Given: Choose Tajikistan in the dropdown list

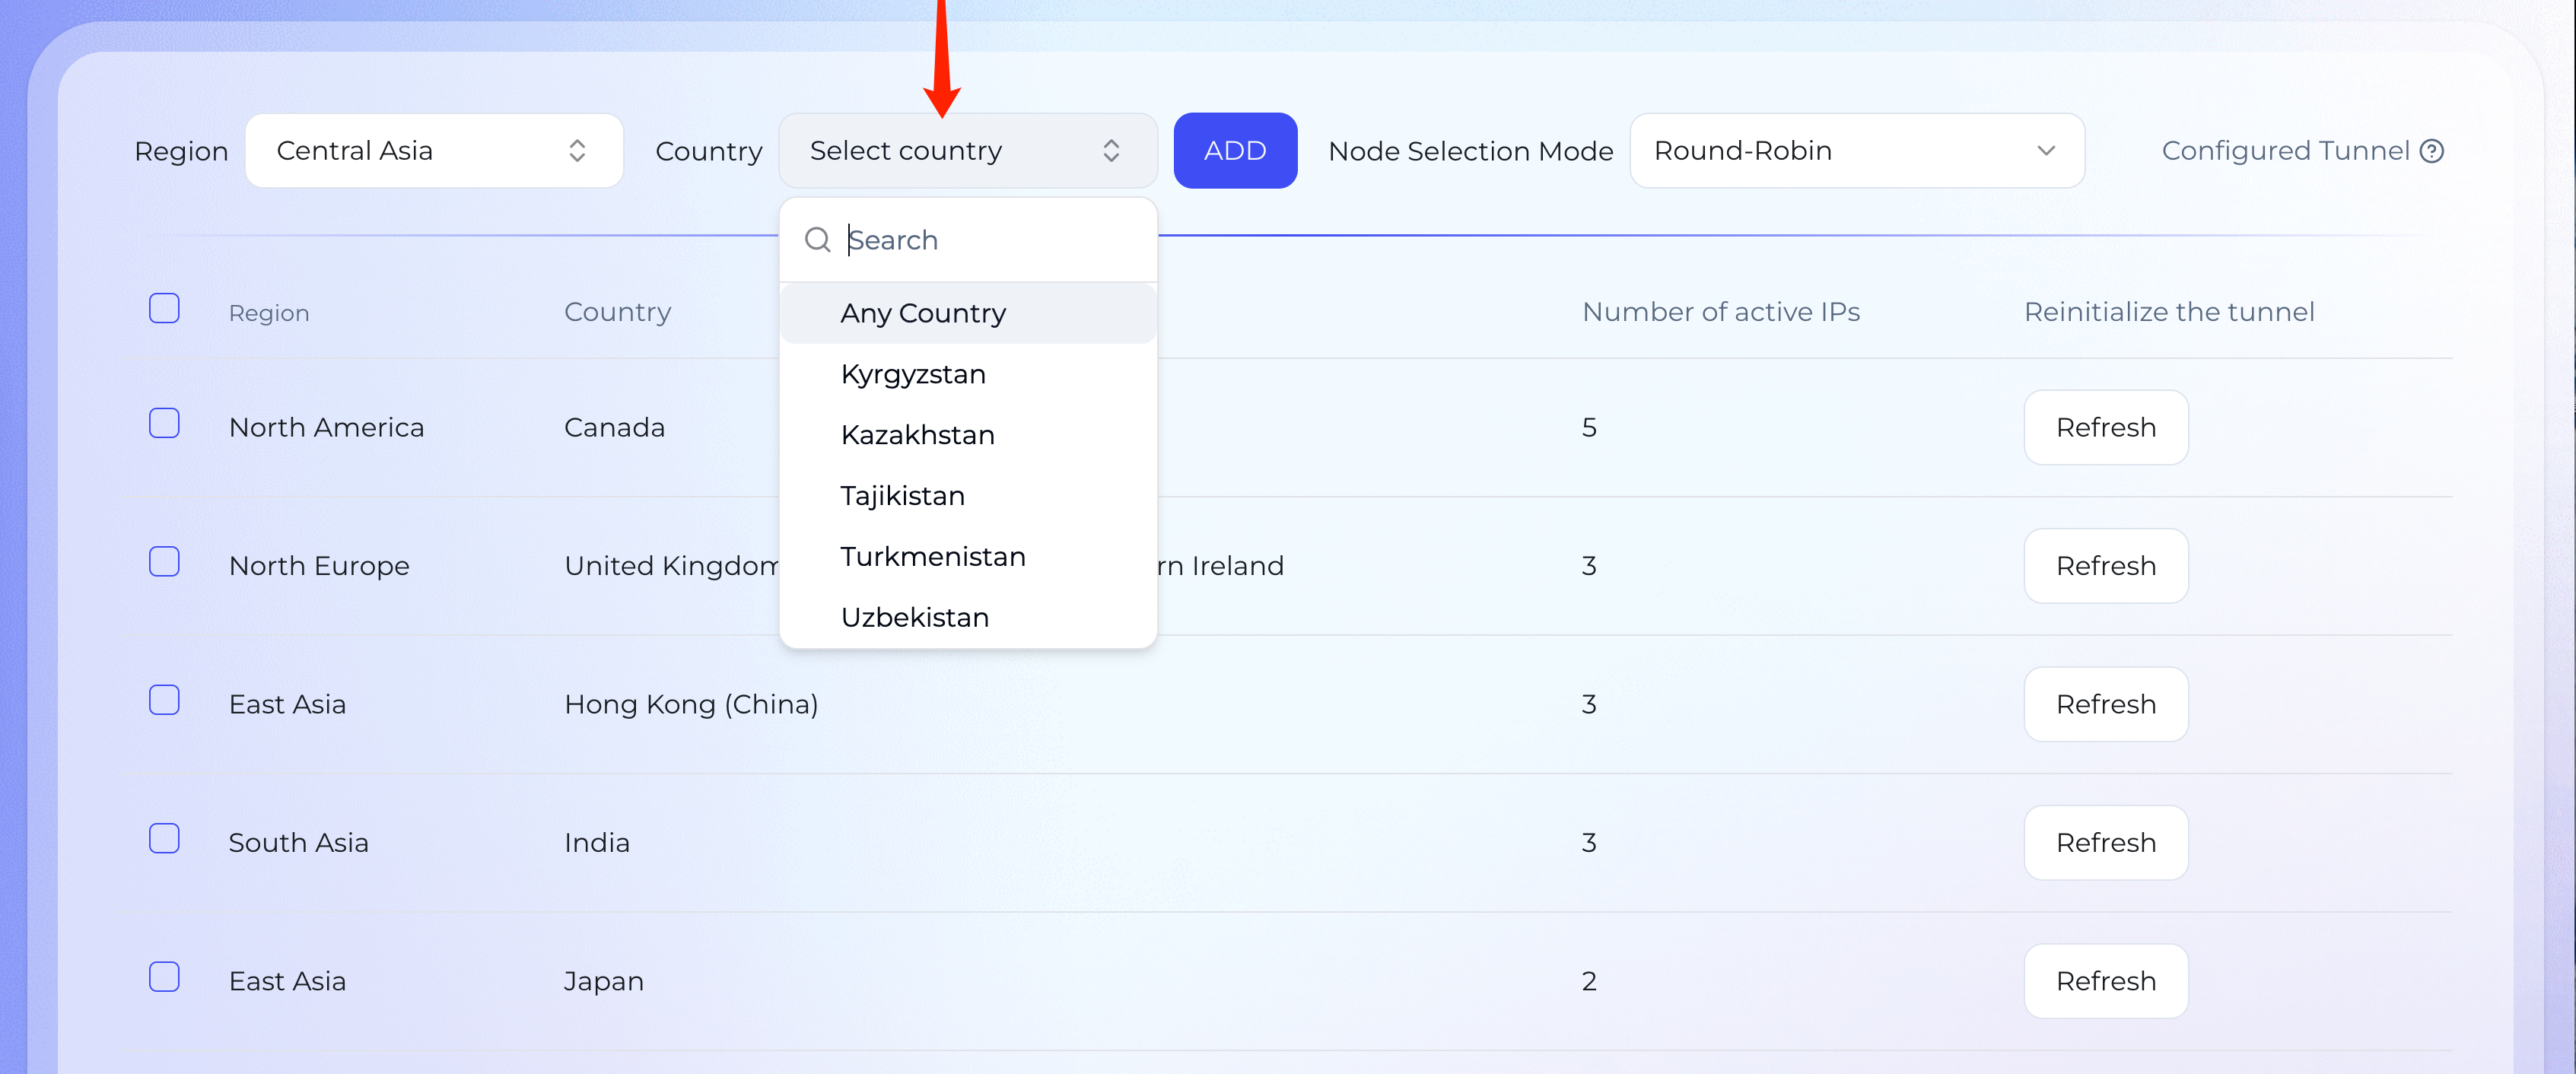Looking at the screenshot, I should (902, 496).
